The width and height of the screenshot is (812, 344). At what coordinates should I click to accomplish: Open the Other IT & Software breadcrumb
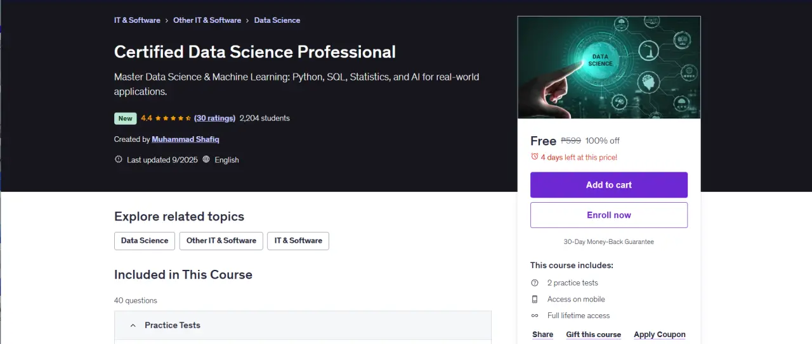(x=207, y=20)
